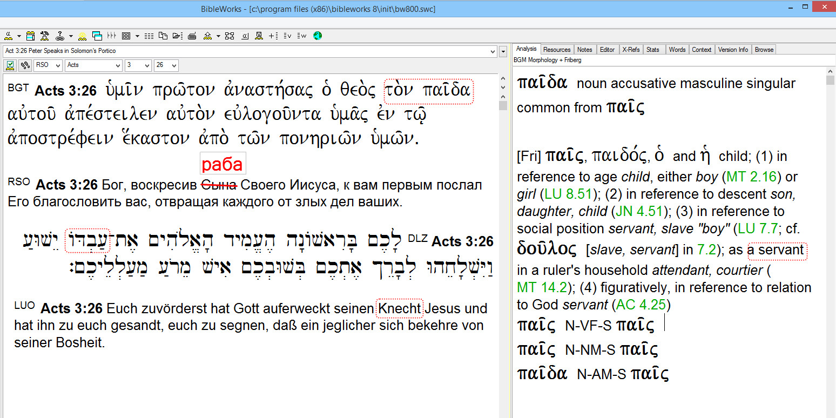Viewport: 836px width, 418px height.
Task: Click the yellow sunrise toolbar icon
Action: click(x=82, y=36)
